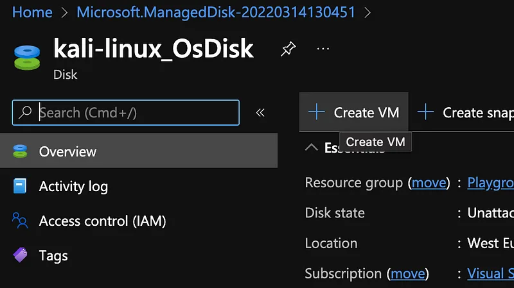
Task: Select the 'Unattac' disk state value
Action: [x=490, y=213]
